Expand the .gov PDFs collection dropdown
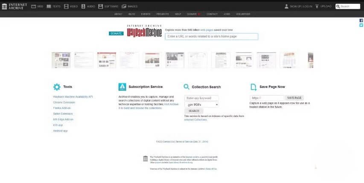Image resolution: width=364 pixels, height=183 pixels. (x=201, y=105)
